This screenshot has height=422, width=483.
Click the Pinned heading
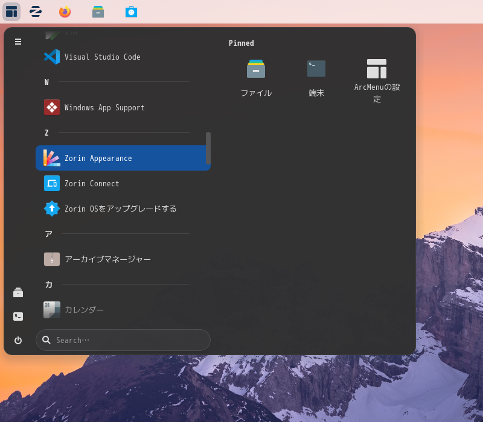(241, 43)
